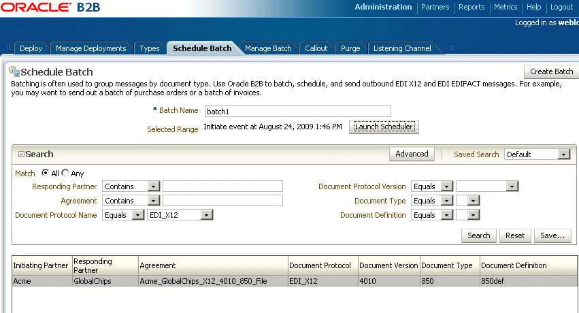The width and height of the screenshot is (579, 313).
Task: Select the Acme table cell
Action: 42,281
